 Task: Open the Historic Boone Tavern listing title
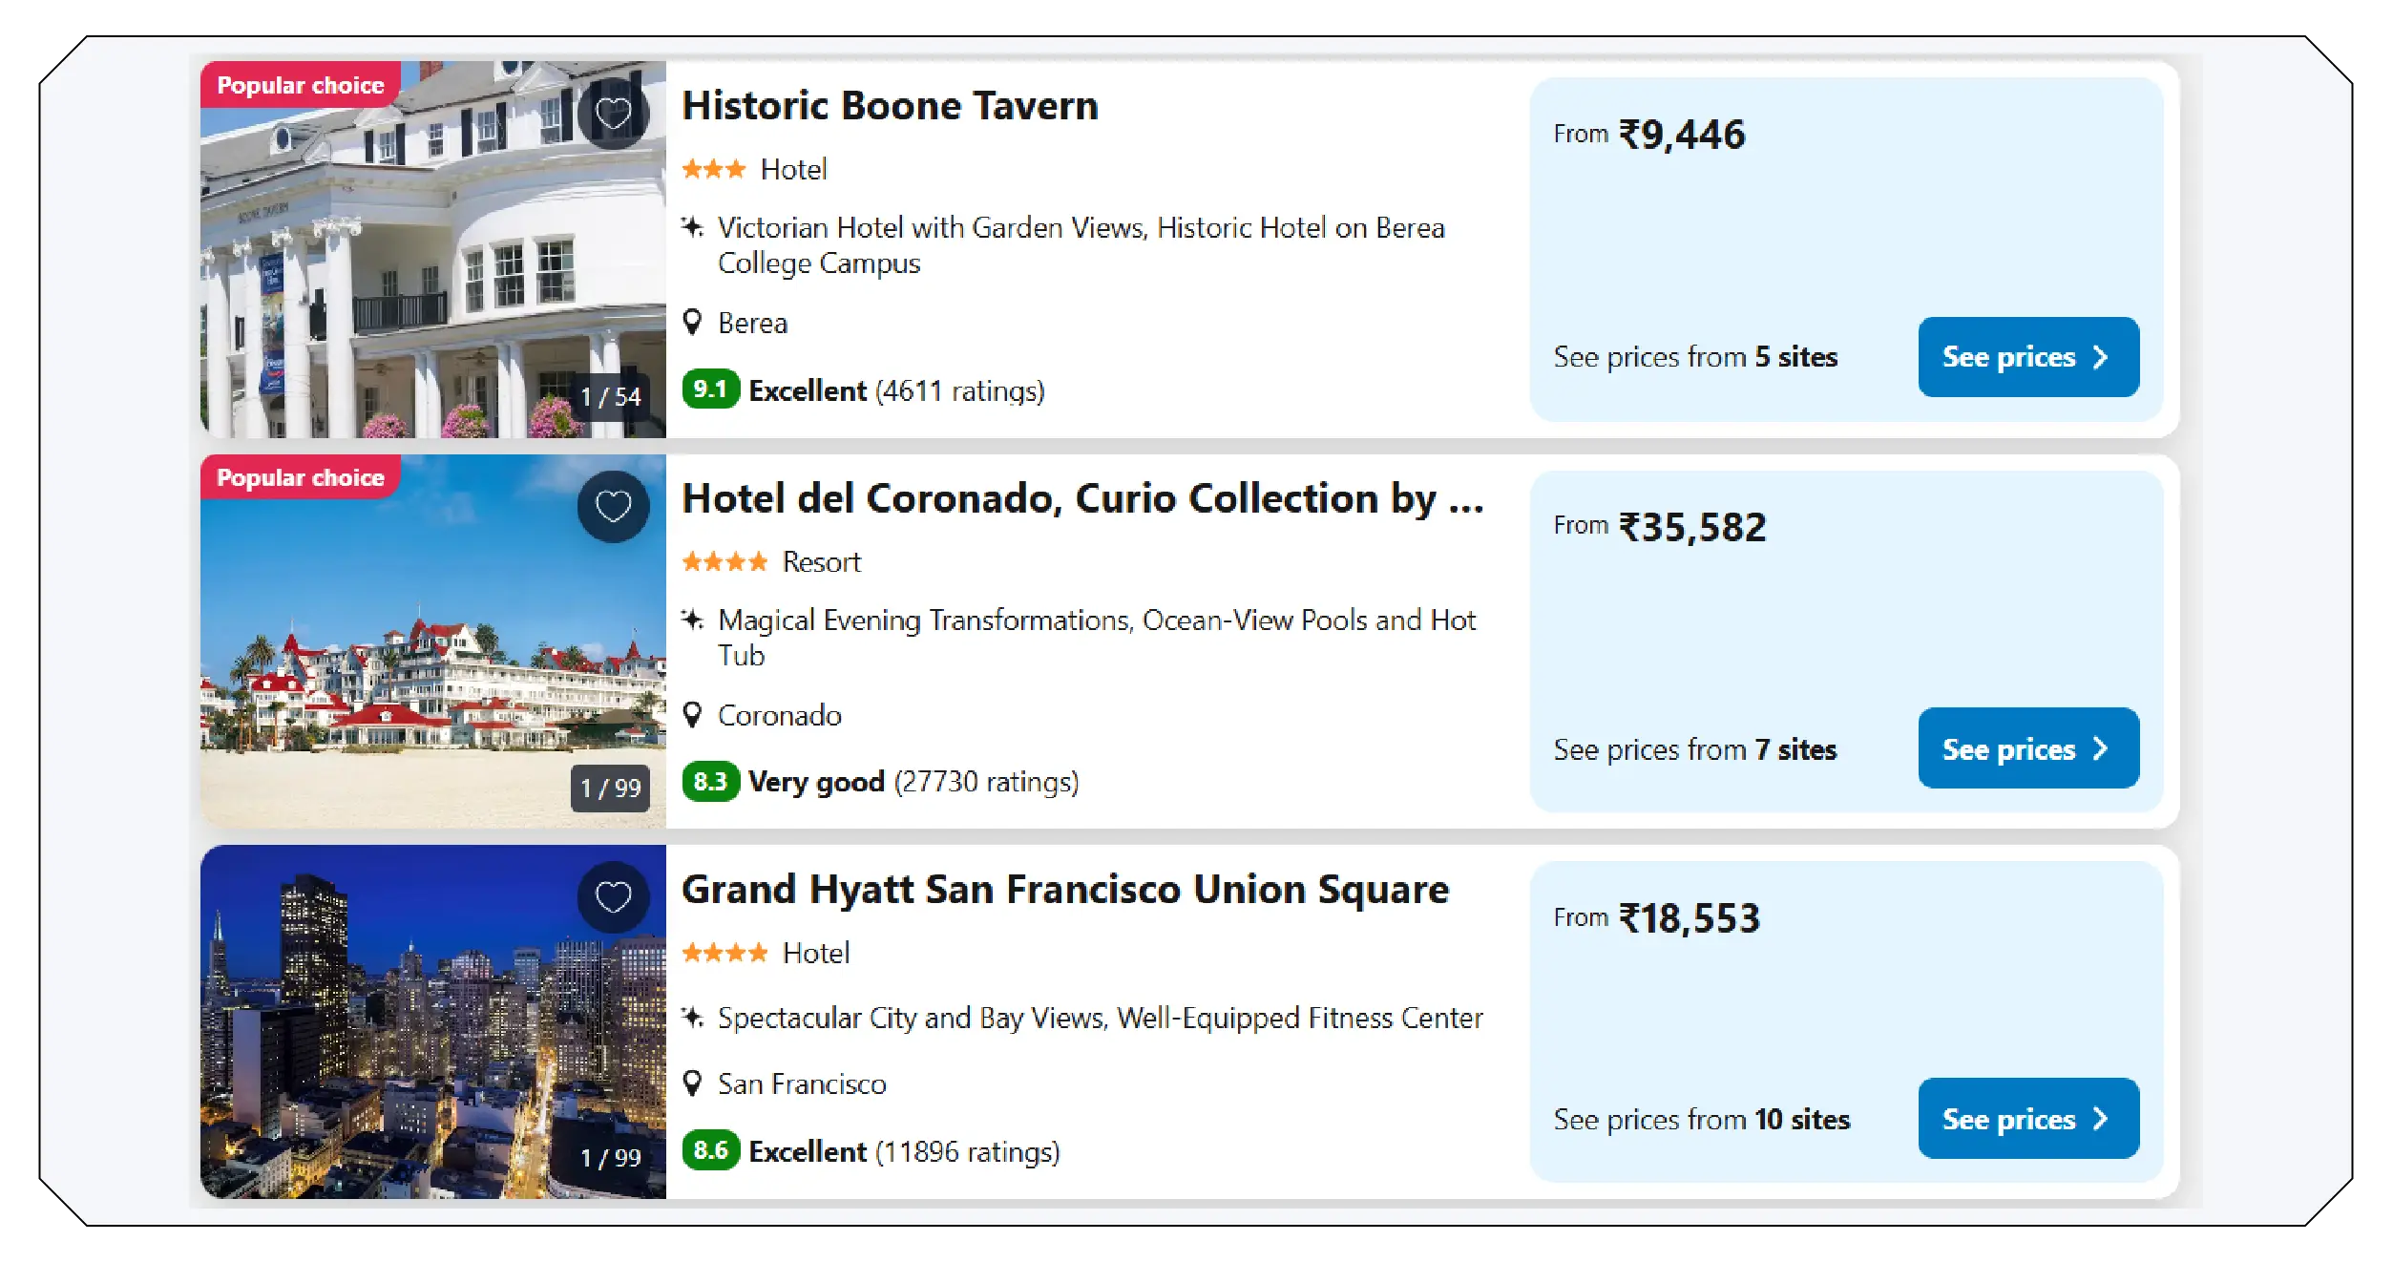890,106
